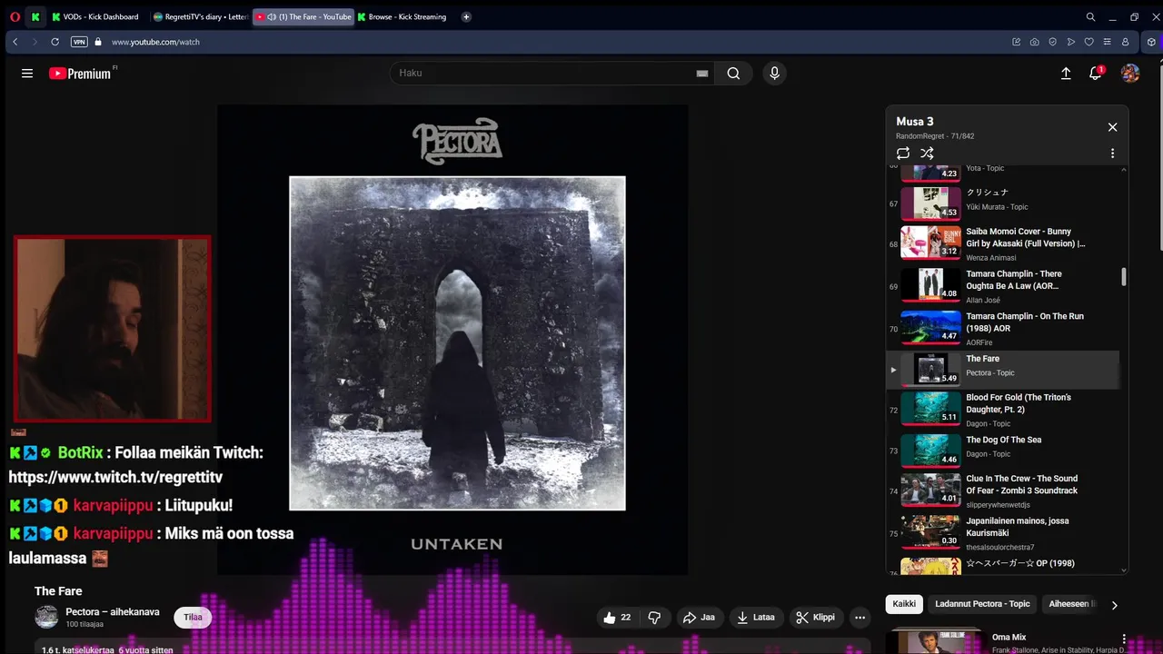Click the www.youtube.com/watch address field

click(x=155, y=42)
